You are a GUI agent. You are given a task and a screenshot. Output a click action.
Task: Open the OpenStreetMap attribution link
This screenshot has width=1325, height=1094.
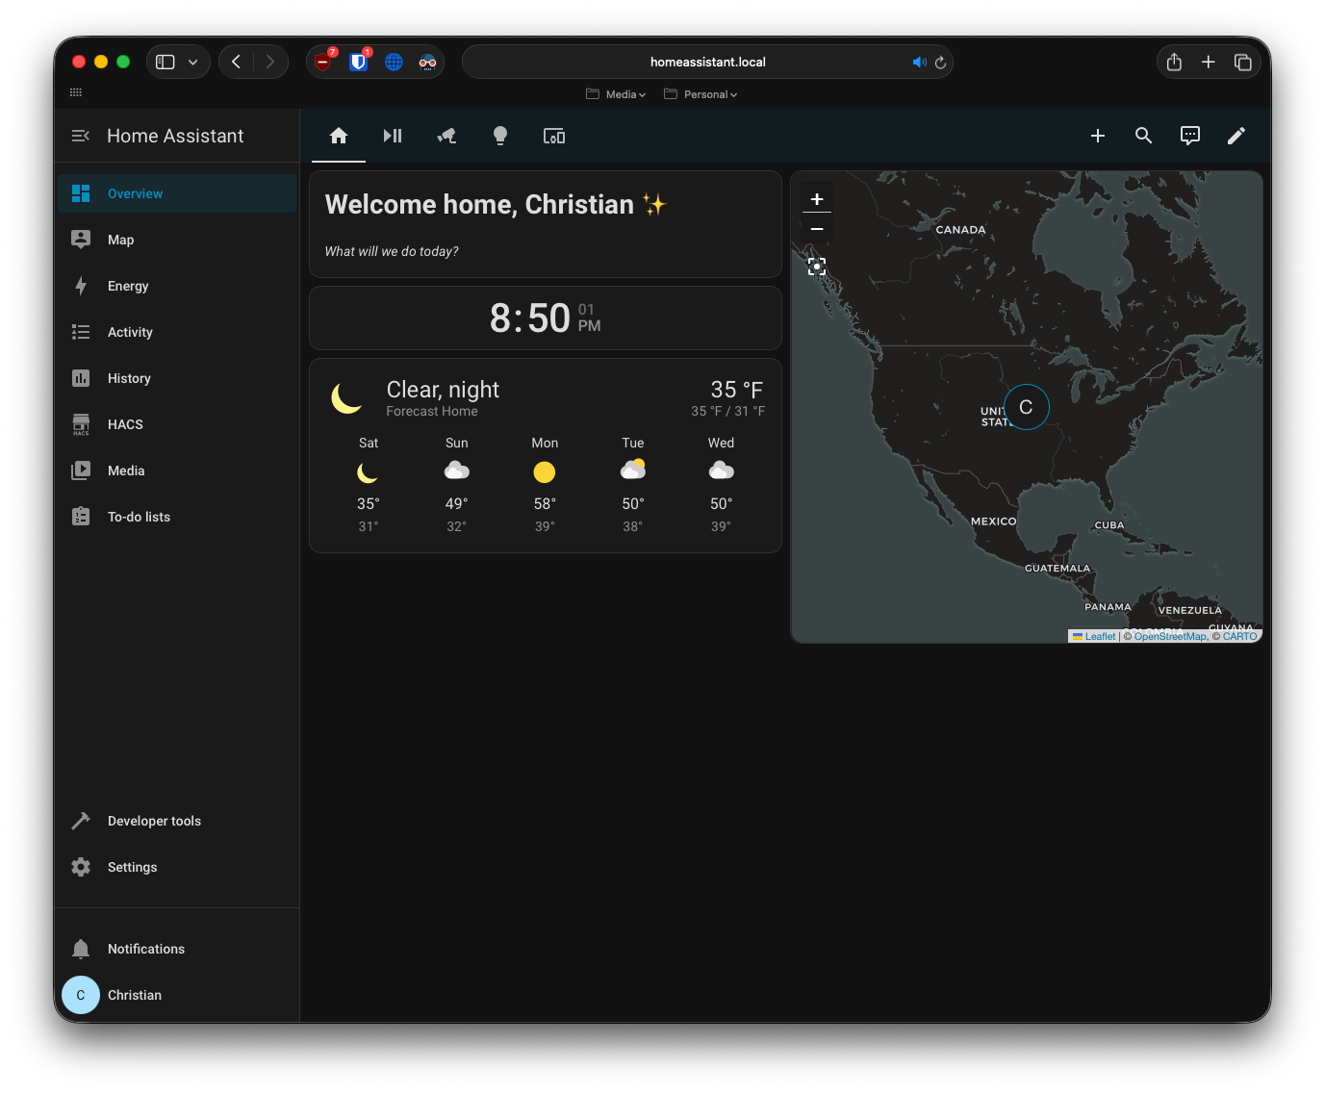pyautogui.click(x=1169, y=636)
